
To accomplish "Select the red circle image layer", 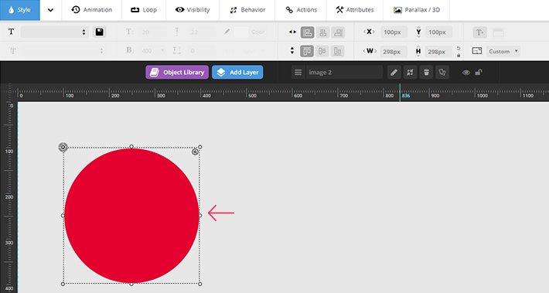I will tap(131, 216).
